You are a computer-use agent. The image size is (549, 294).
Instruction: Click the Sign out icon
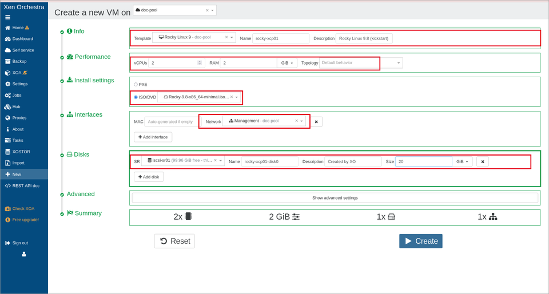click(x=7, y=243)
